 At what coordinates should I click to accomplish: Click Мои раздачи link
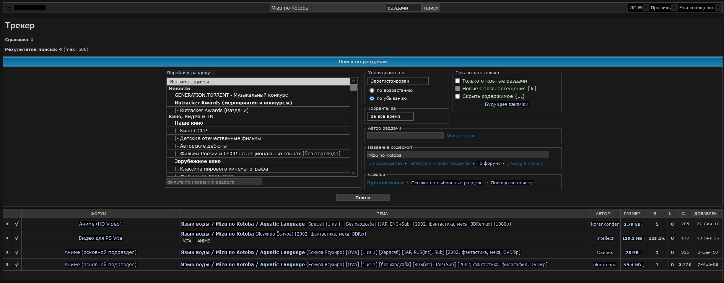(x=461, y=136)
